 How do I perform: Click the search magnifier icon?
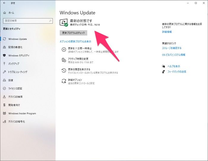pos(50,21)
